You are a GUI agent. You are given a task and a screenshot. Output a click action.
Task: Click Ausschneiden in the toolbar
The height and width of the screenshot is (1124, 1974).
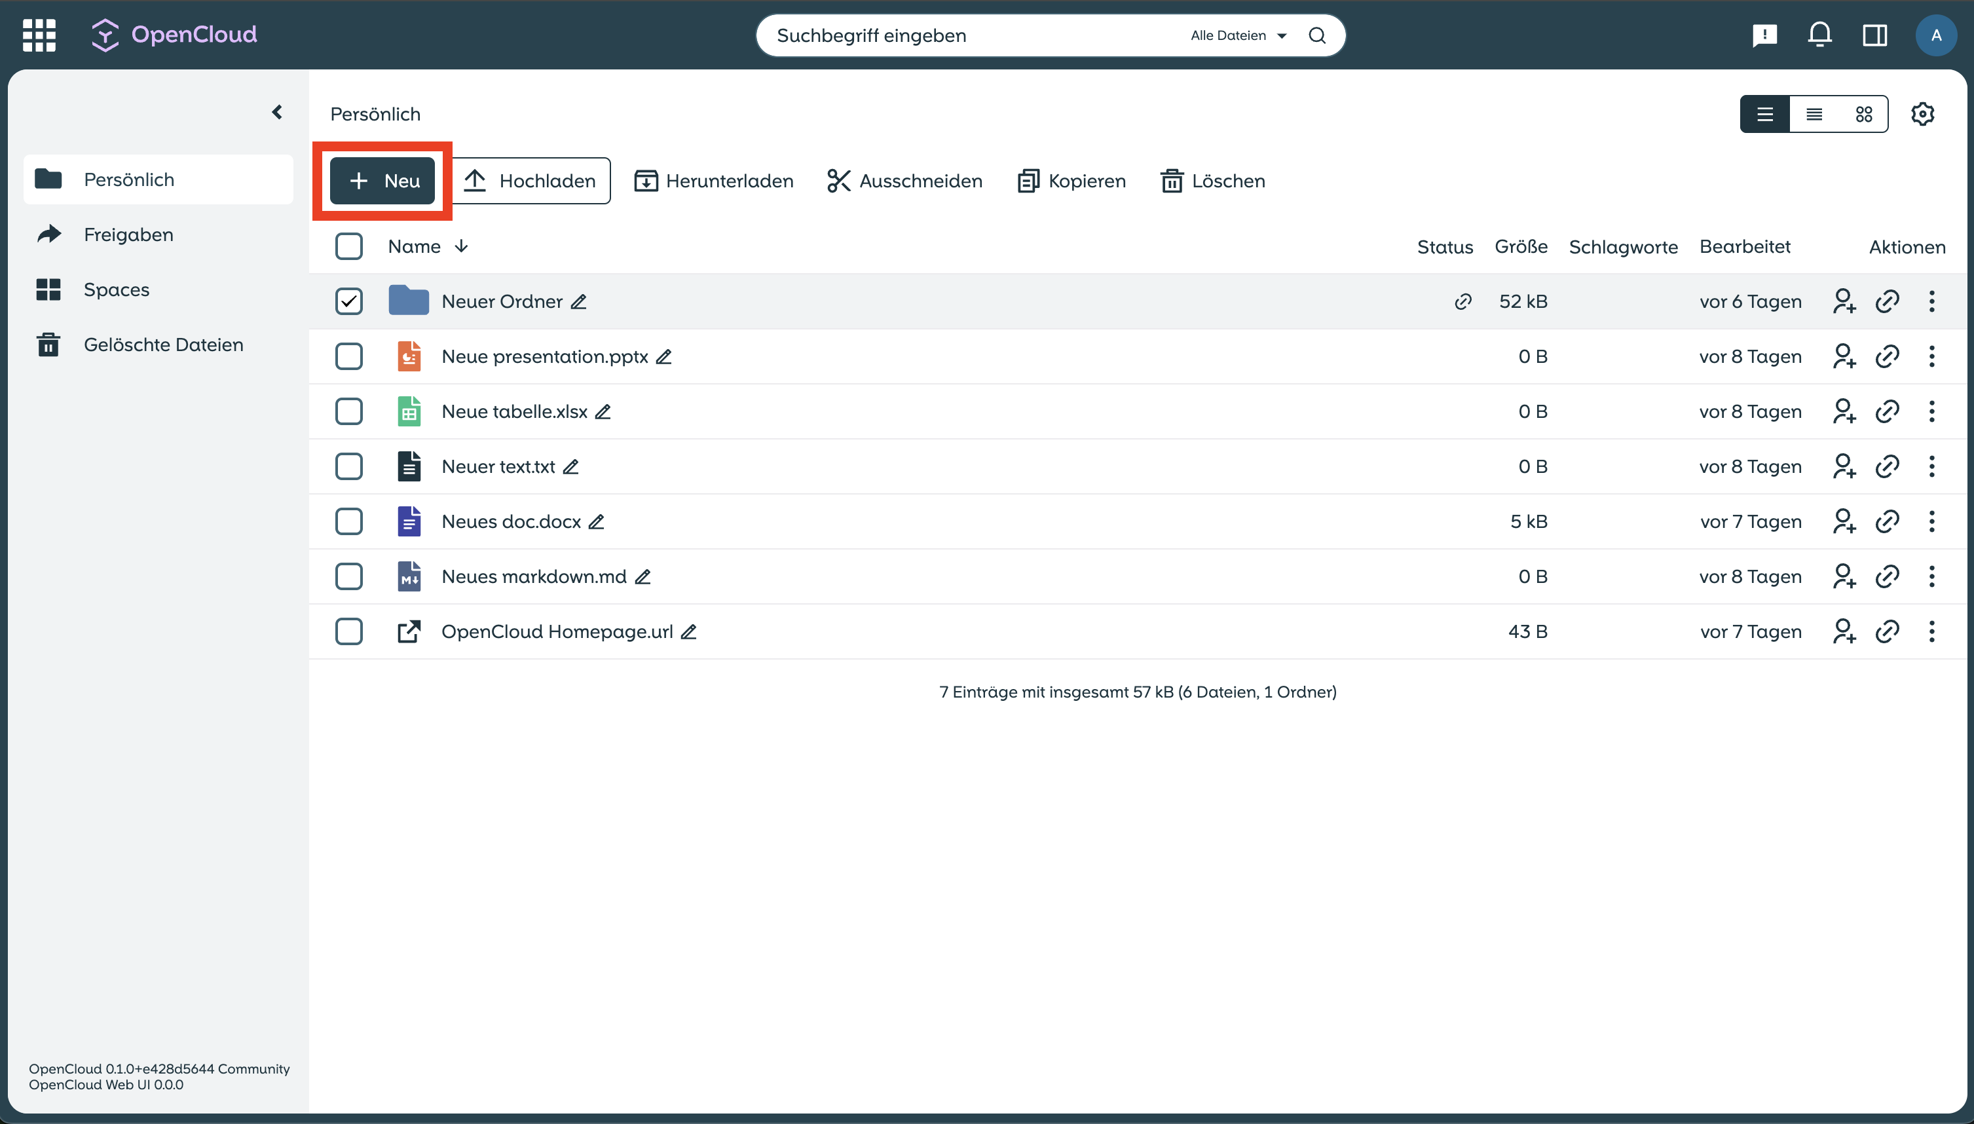click(904, 181)
